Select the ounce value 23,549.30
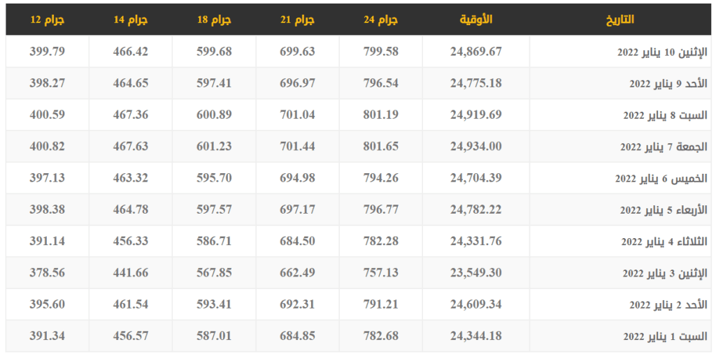The image size is (716, 354). [x=475, y=273]
